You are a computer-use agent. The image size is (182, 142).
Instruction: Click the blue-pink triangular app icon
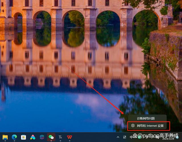coord(33,137)
